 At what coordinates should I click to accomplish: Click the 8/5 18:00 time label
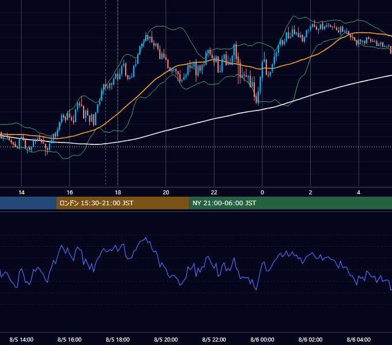click(118, 339)
